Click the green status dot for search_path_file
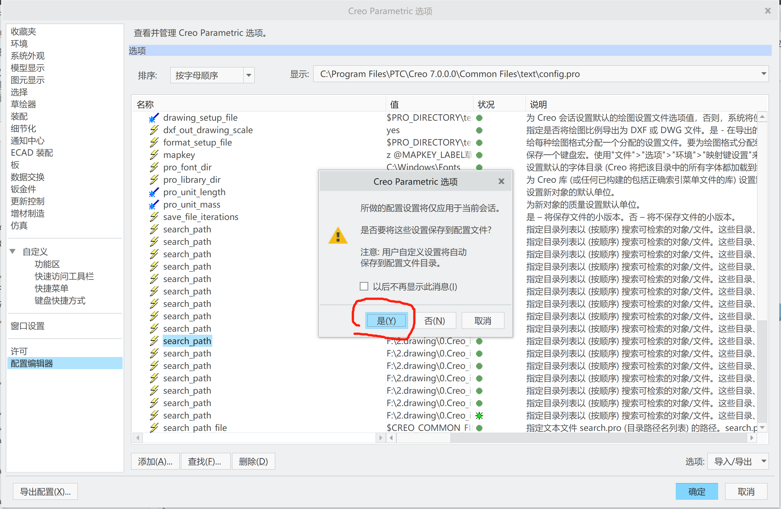The image size is (781, 509). point(479,428)
